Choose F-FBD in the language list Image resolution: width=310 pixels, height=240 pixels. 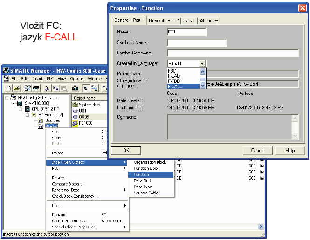point(183,81)
